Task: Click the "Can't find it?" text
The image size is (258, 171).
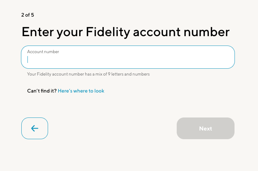Action: (42, 91)
